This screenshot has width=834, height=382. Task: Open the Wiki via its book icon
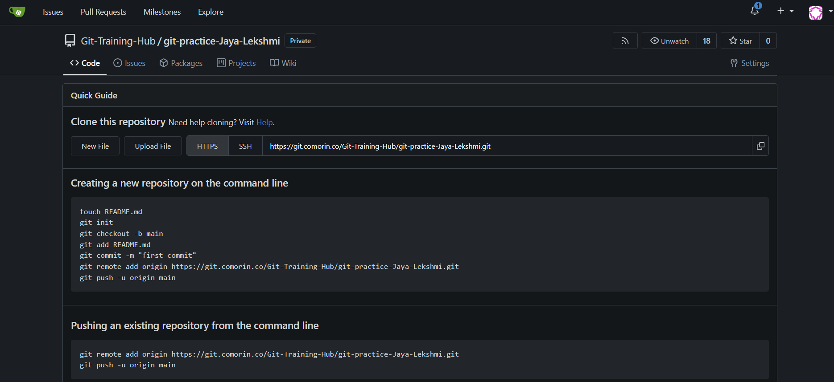(x=274, y=63)
